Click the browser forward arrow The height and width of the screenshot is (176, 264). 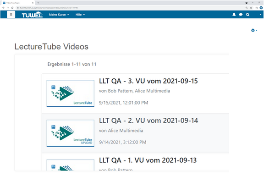8,8
